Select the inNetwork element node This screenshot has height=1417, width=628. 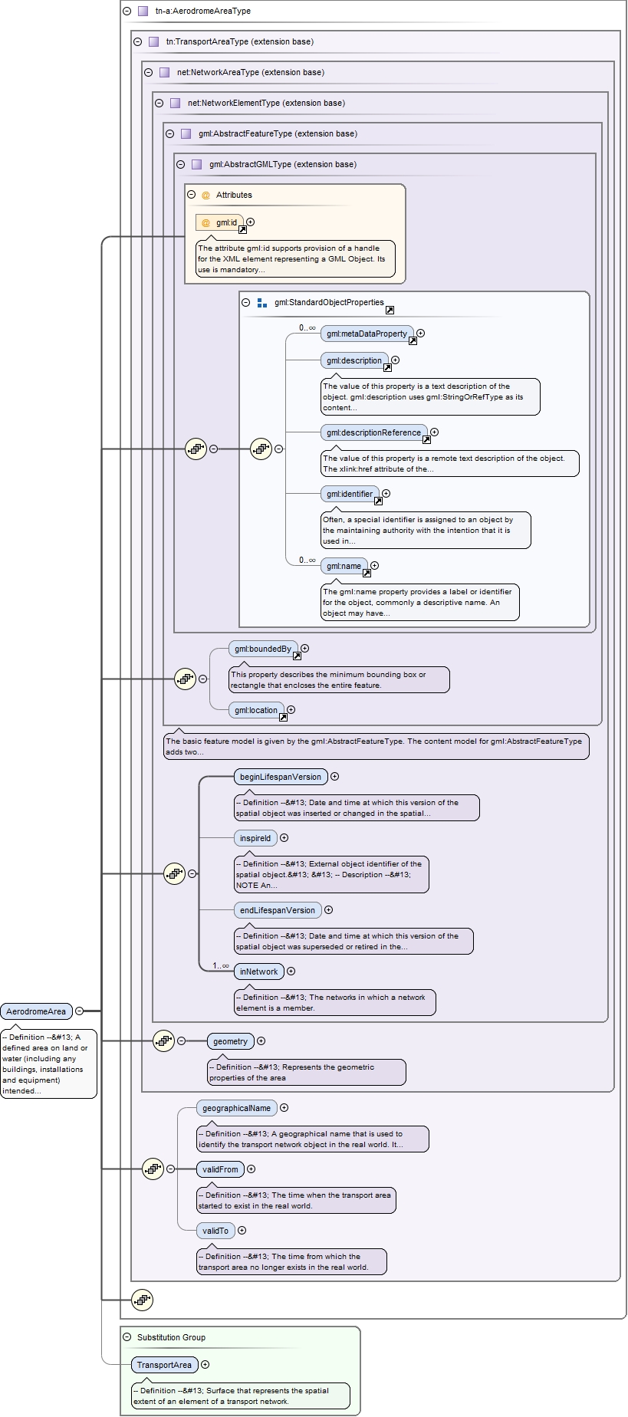(259, 972)
